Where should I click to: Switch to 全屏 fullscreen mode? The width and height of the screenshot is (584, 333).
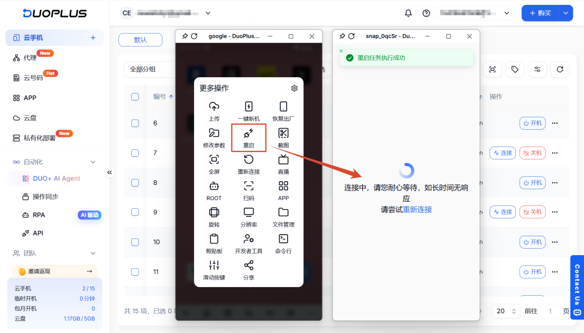[x=214, y=164]
